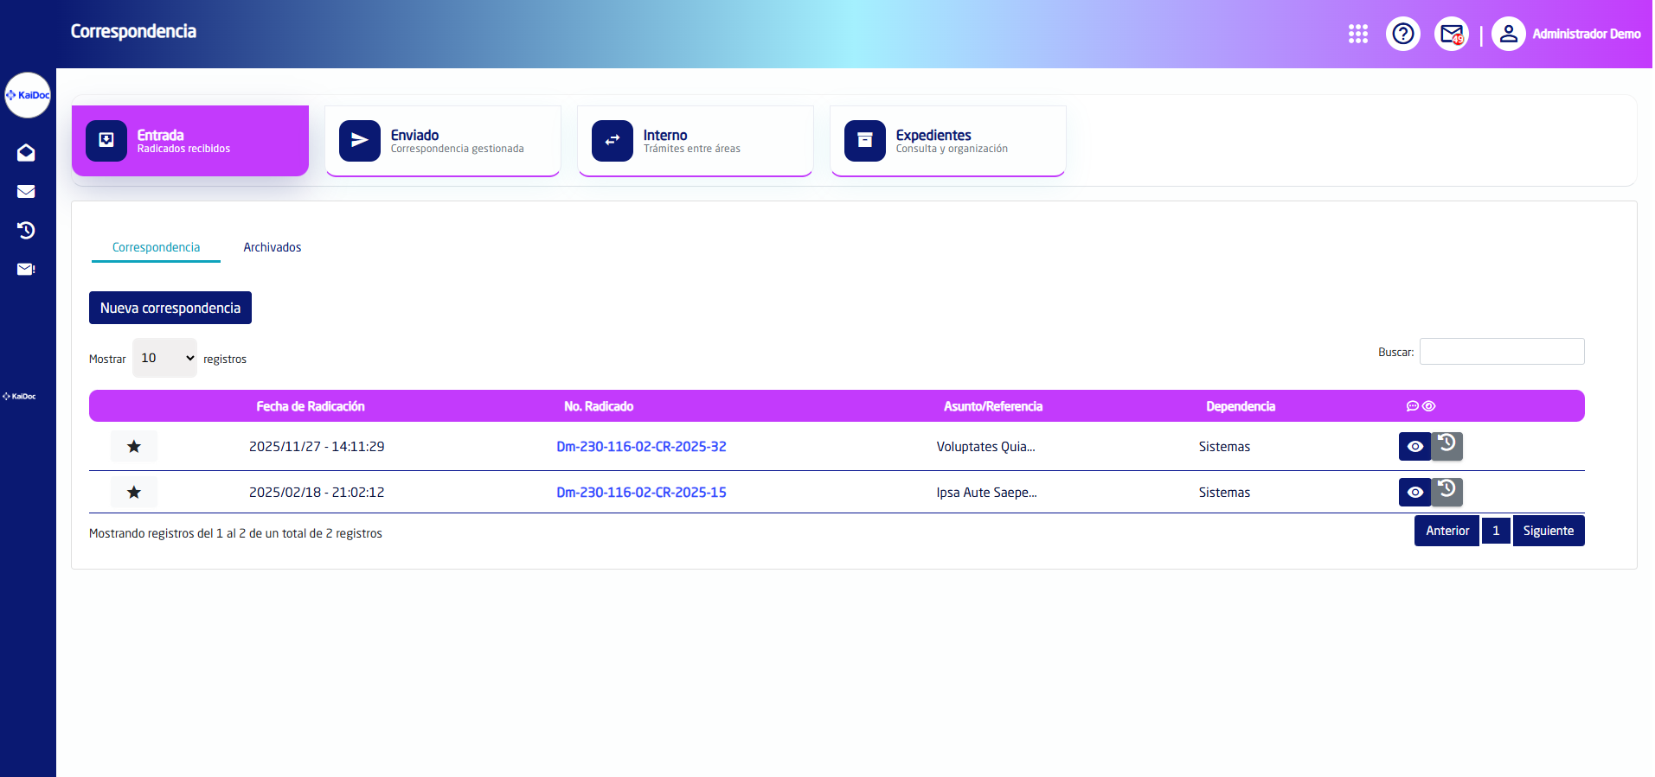
Task: Sort by Fecha de Radicación column header
Action: [x=310, y=406]
